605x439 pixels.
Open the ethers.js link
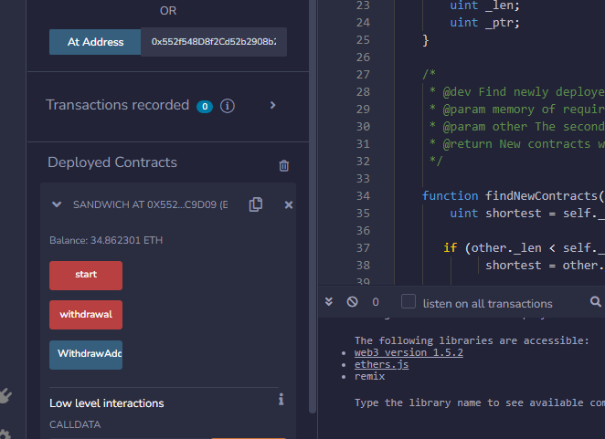coord(381,364)
